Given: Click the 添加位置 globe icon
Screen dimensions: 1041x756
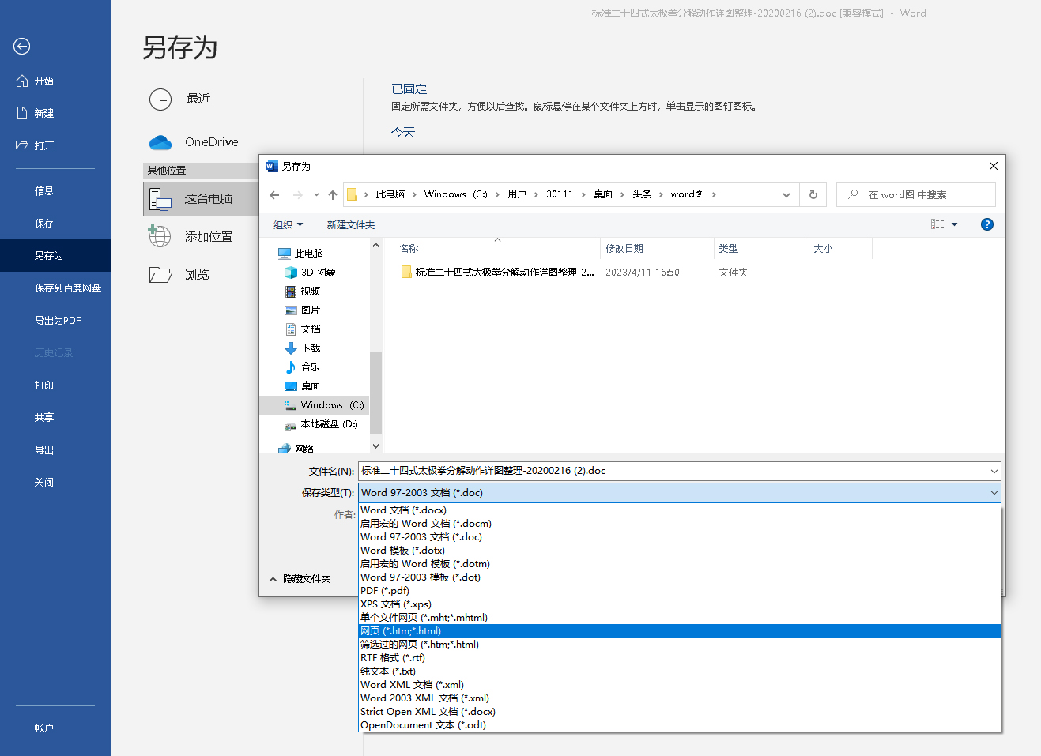Looking at the screenshot, I should pyautogui.click(x=160, y=235).
